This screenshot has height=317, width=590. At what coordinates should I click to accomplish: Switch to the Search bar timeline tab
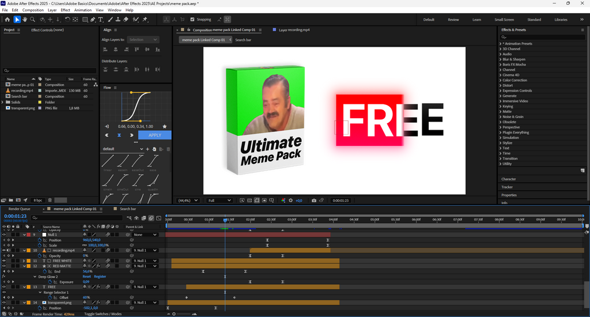coord(128,209)
